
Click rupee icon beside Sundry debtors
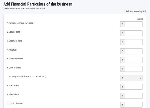click(x=122, y=105)
